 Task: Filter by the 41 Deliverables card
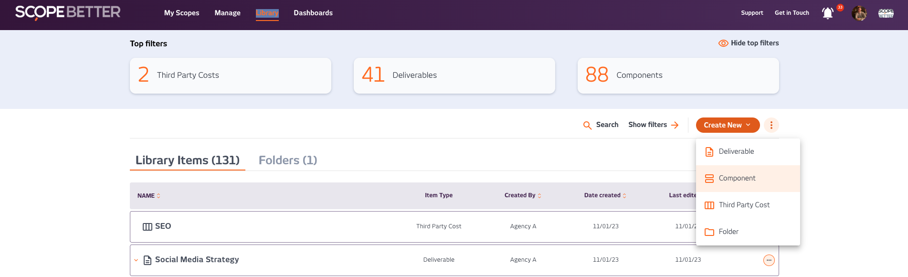(x=454, y=75)
